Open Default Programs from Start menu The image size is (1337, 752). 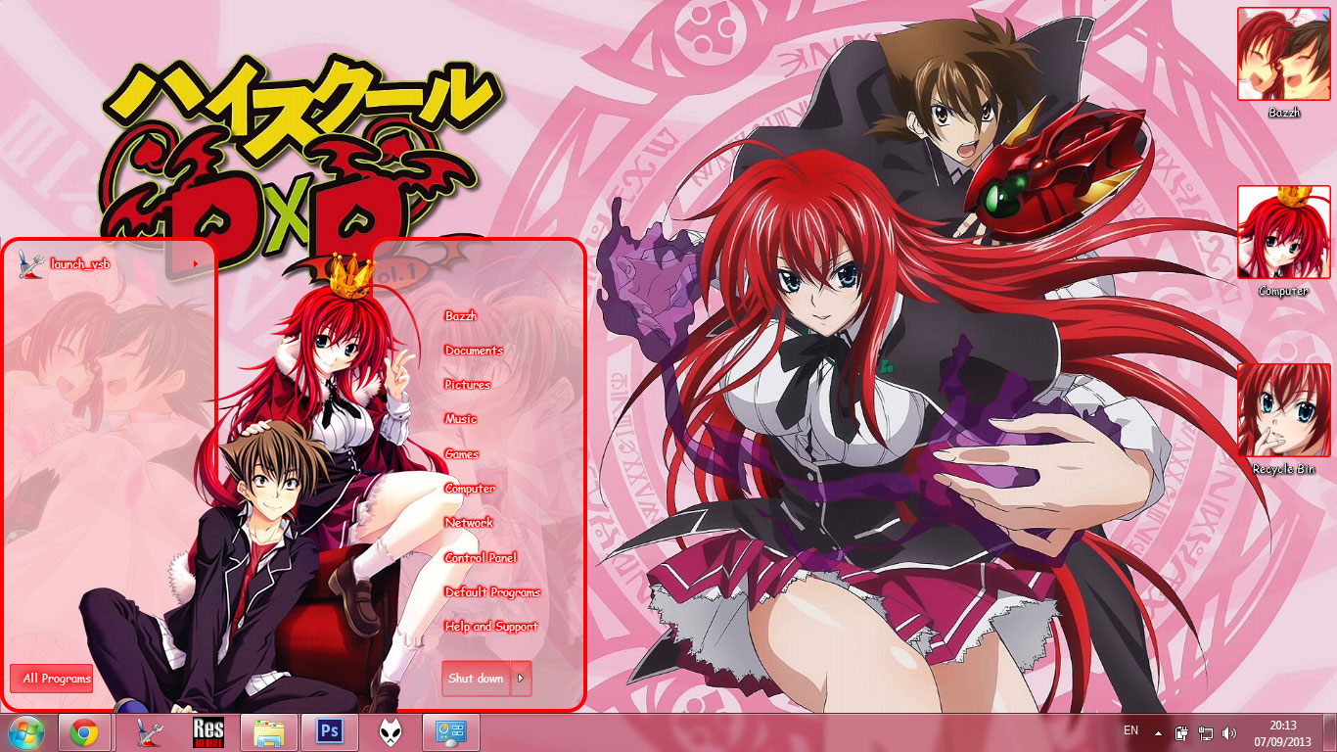pyautogui.click(x=492, y=592)
